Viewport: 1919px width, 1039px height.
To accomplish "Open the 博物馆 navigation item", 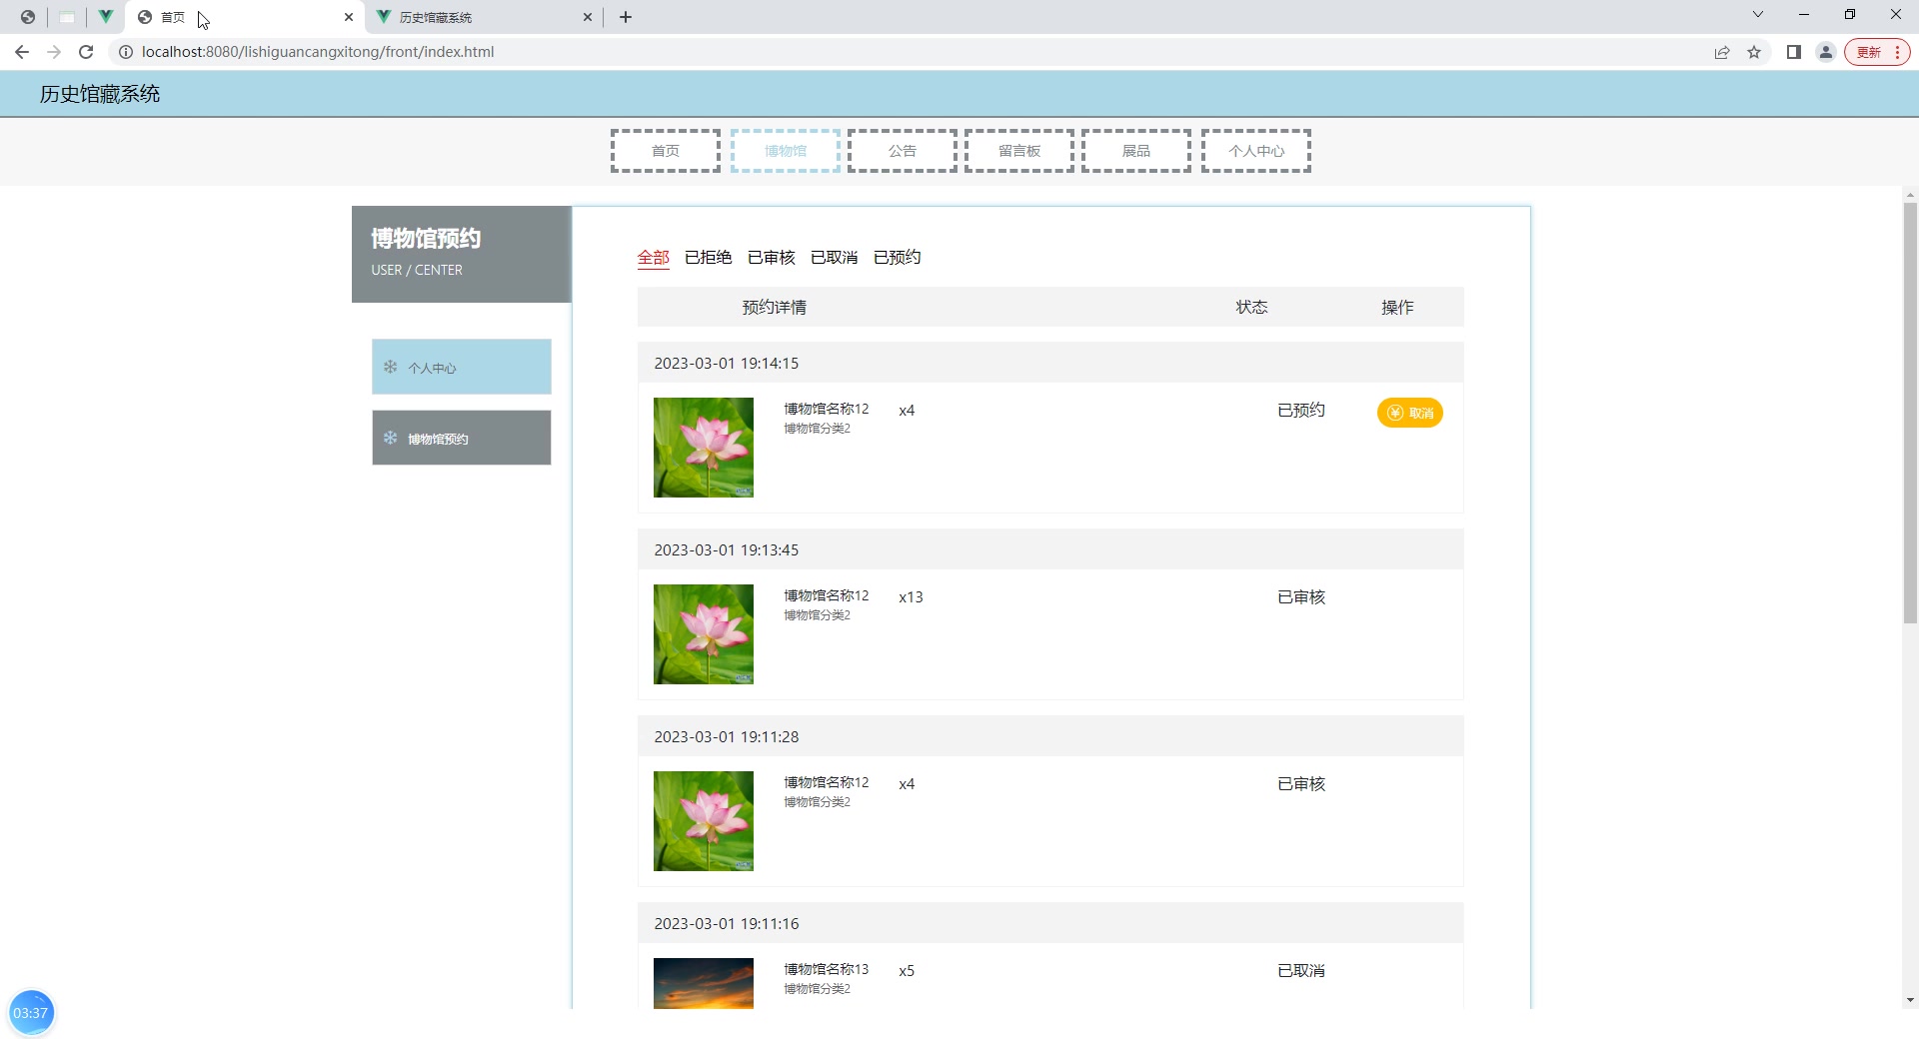I will [x=786, y=151].
